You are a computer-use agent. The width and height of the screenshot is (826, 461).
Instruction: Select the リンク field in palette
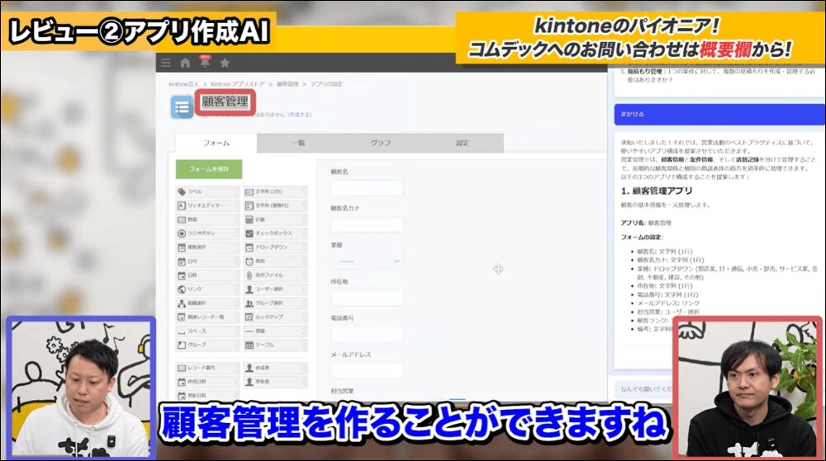coord(207,289)
